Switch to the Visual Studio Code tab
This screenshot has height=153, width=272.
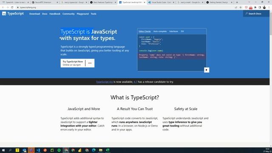point(161,3)
